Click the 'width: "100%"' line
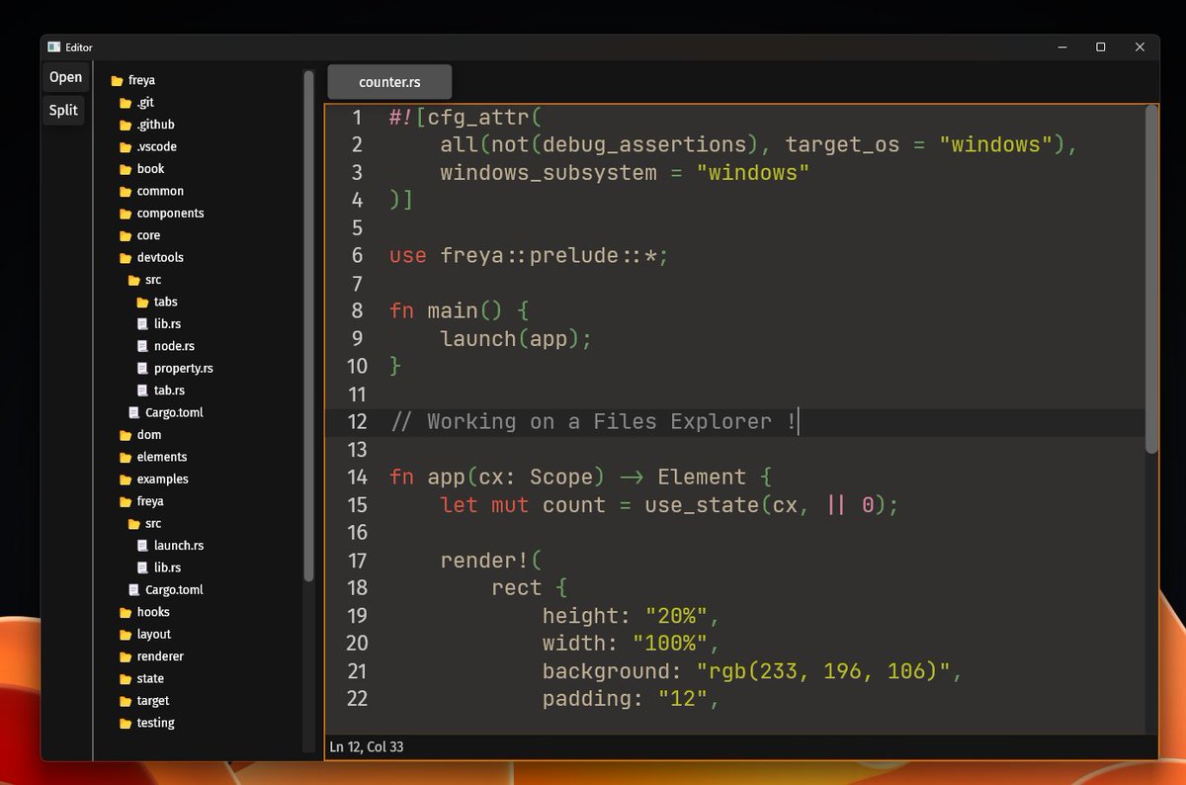The width and height of the screenshot is (1186, 785). click(631, 644)
